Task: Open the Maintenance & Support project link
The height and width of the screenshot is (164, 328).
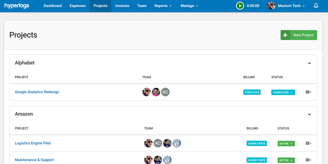Action: pos(34,160)
